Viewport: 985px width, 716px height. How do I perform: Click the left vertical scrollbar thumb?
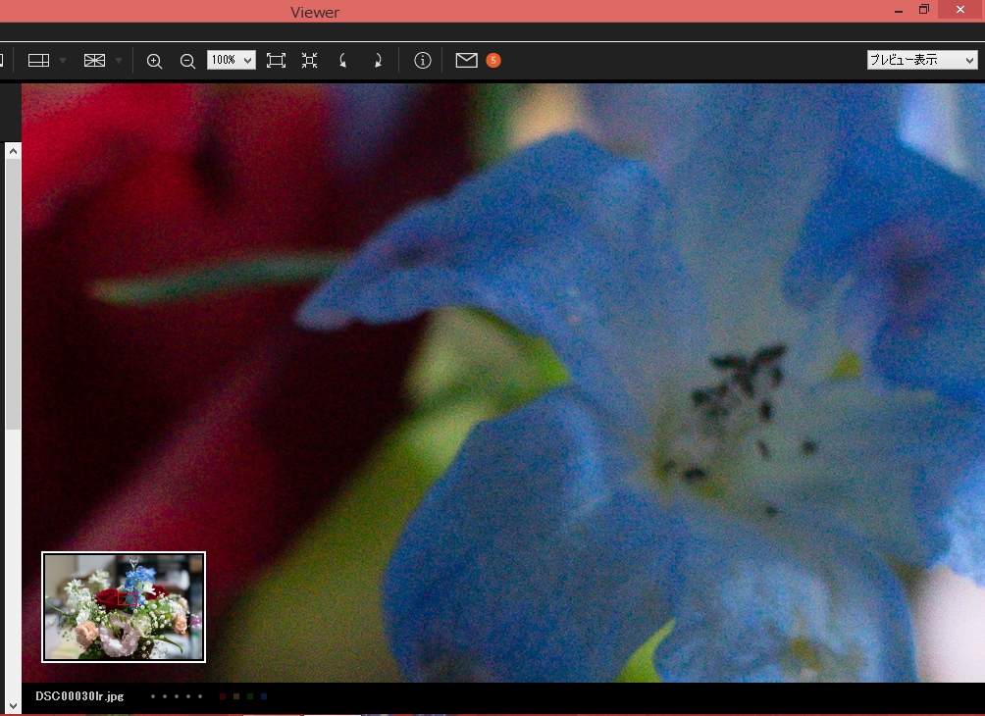pyautogui.click(x=13, y=294)
